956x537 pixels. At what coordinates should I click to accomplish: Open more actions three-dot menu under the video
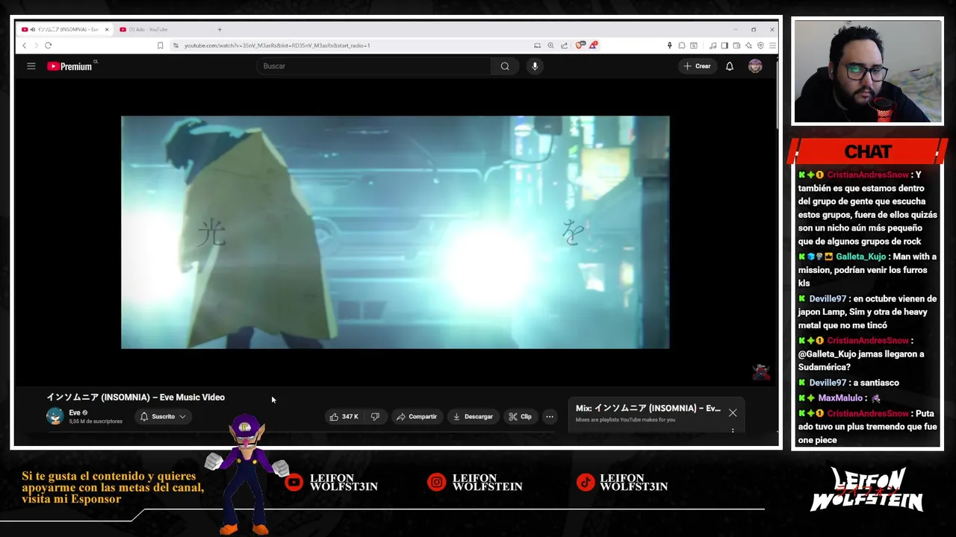tap(550, 417)
